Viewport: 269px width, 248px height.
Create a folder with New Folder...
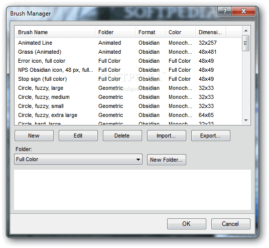[167, 160]
